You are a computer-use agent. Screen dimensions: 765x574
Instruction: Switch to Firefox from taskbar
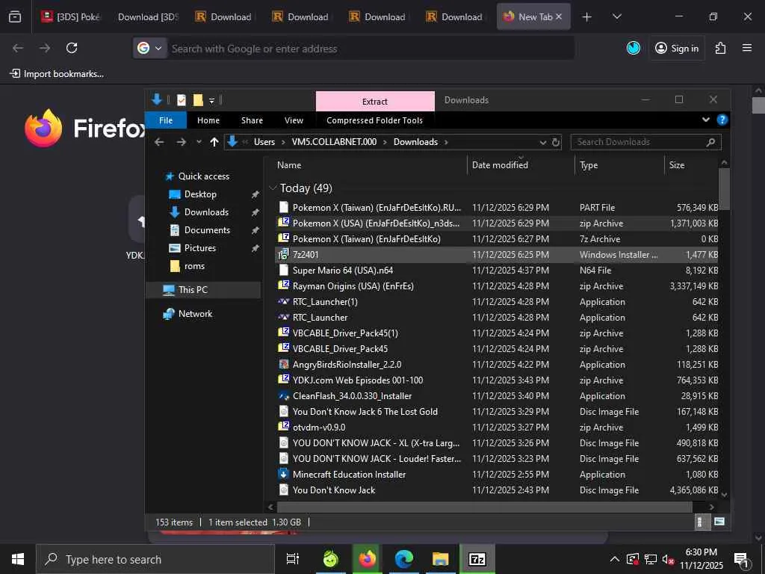(367, 559)
